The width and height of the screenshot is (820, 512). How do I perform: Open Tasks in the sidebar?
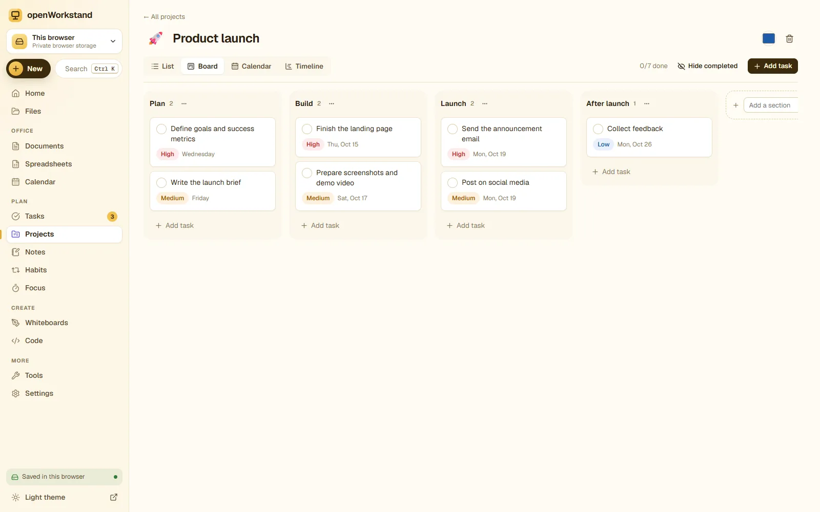point(64,216)
